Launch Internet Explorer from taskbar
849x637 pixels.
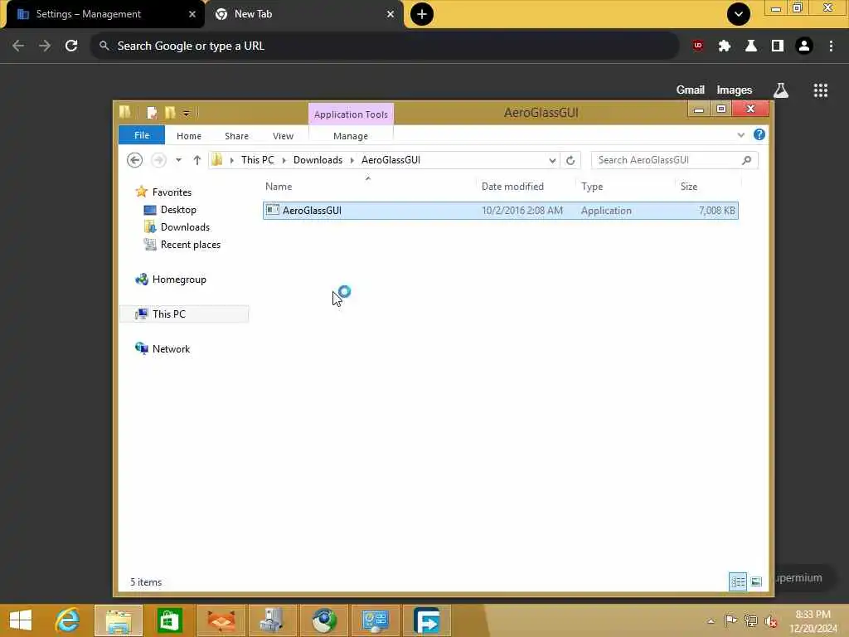[67, 620]
